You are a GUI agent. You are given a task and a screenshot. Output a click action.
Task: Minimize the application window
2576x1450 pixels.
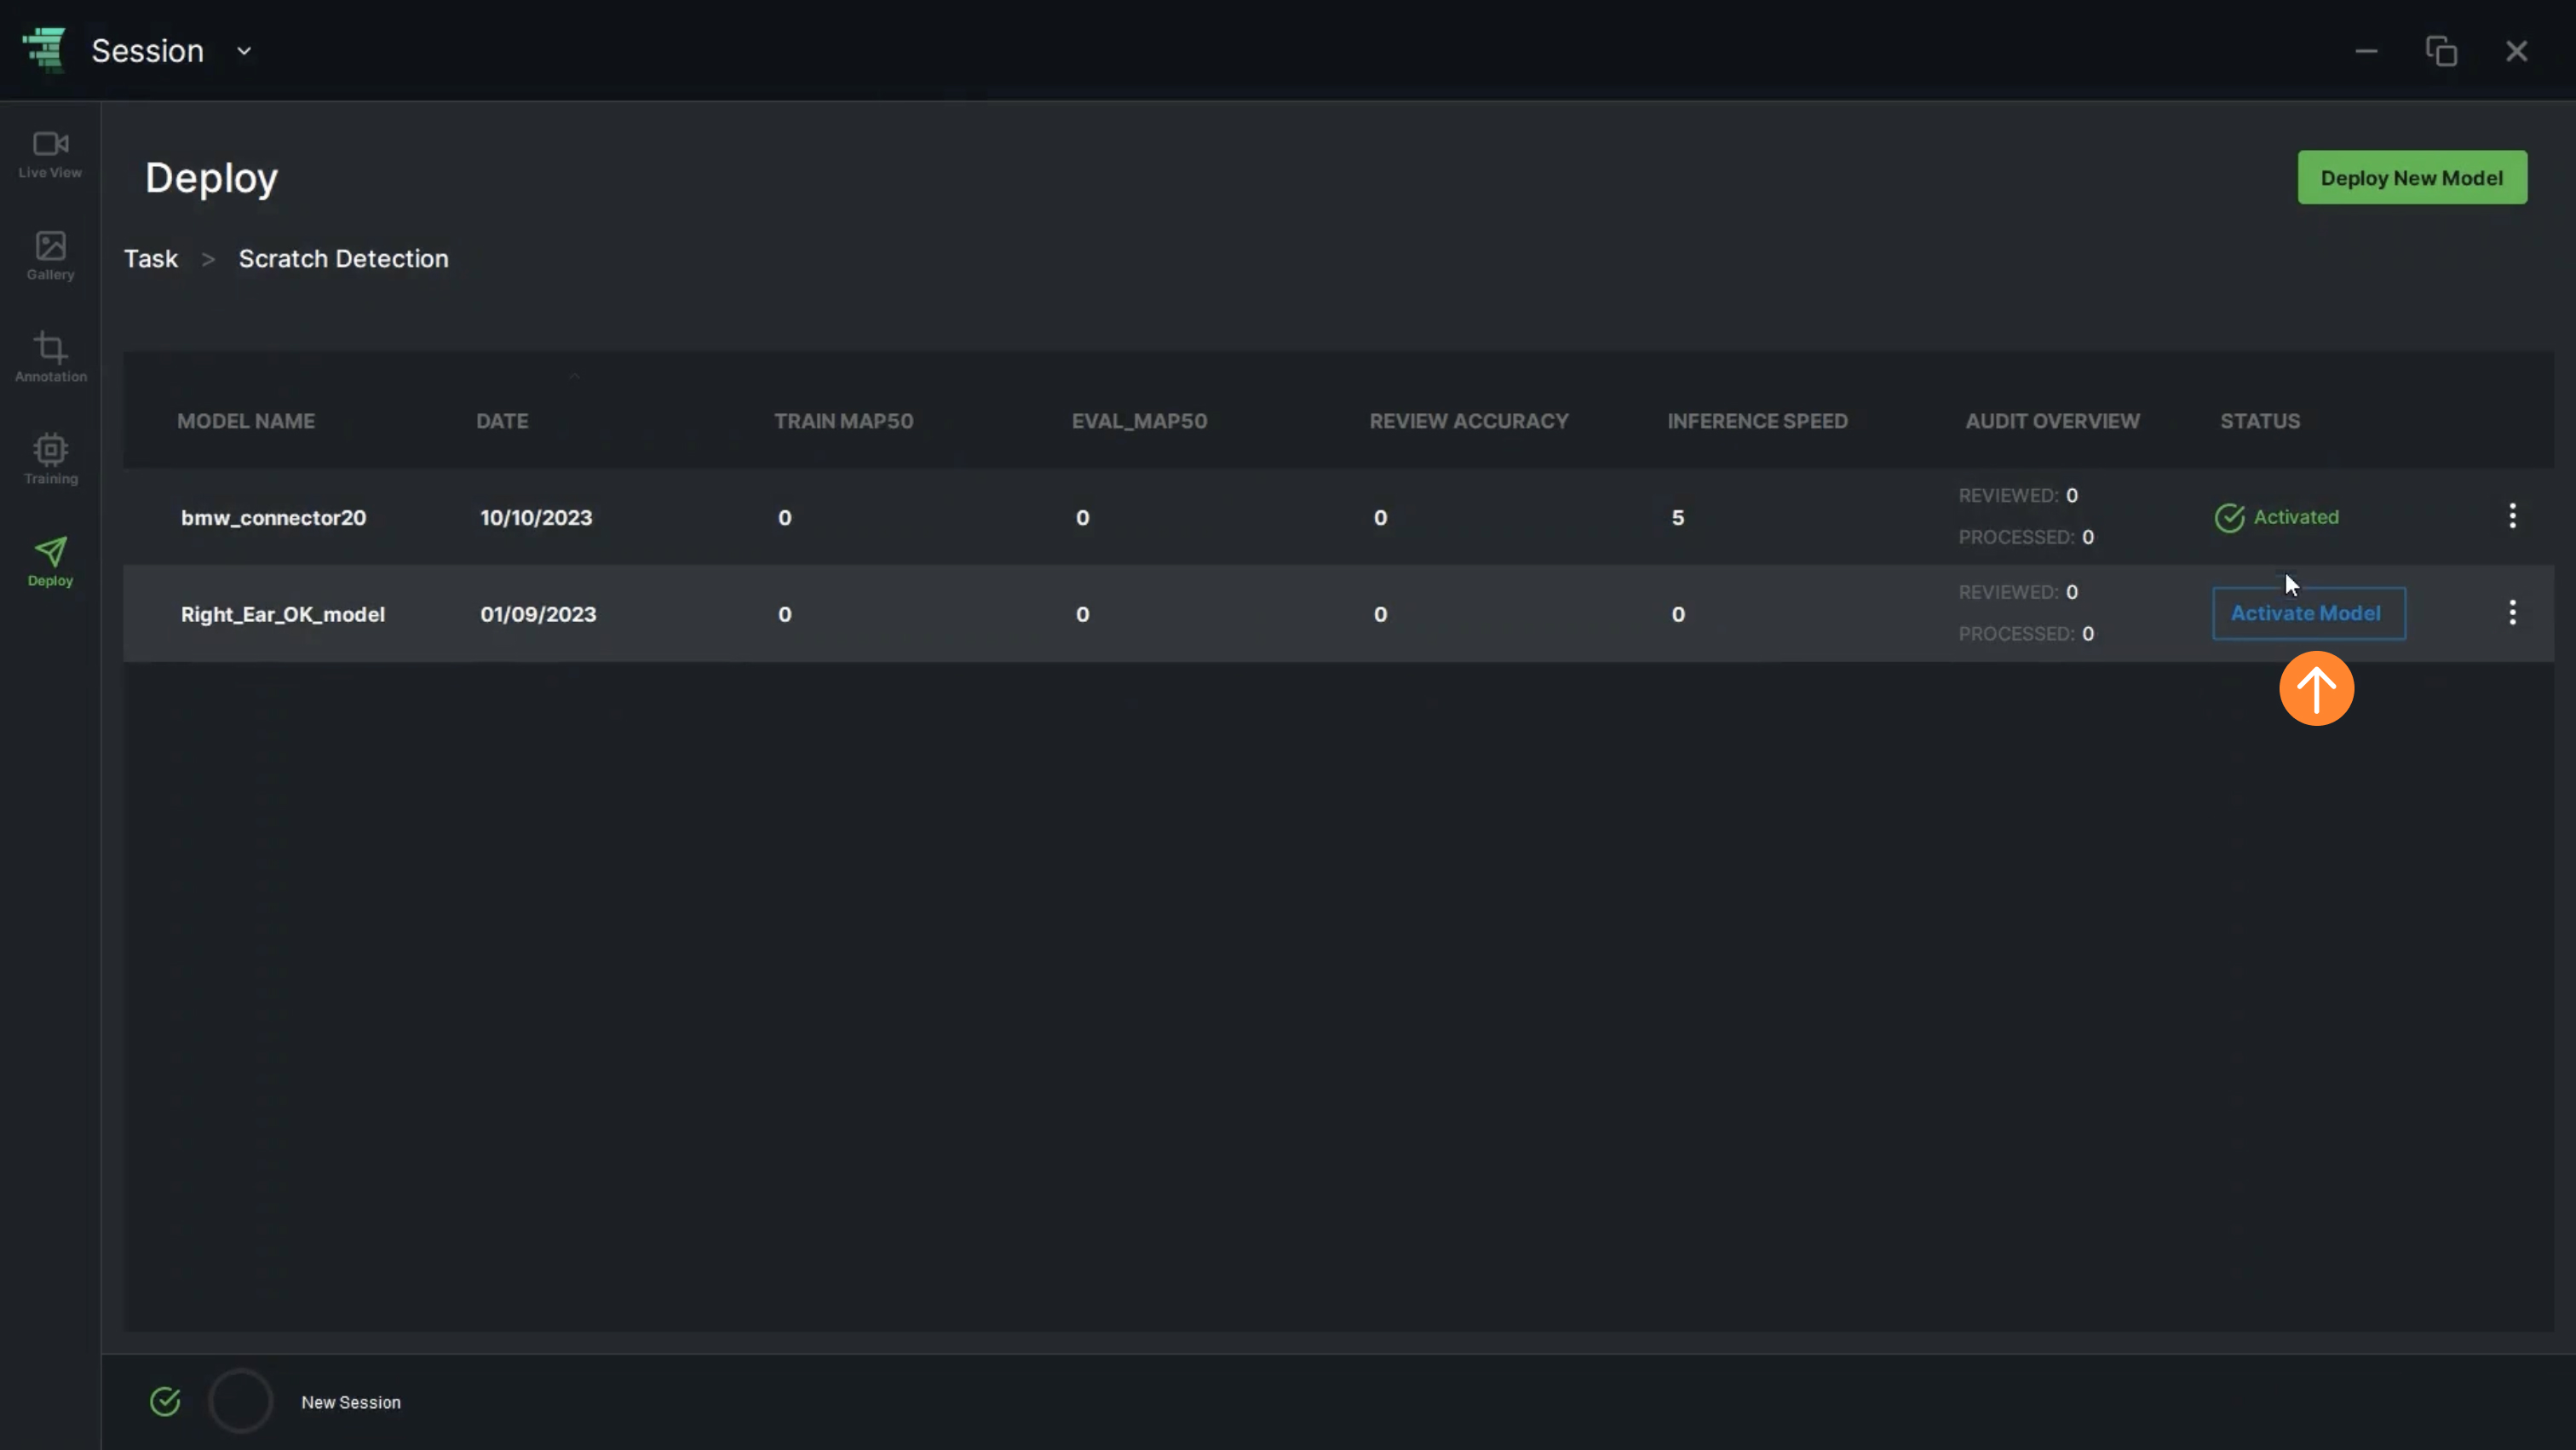tap(2366, 51)
